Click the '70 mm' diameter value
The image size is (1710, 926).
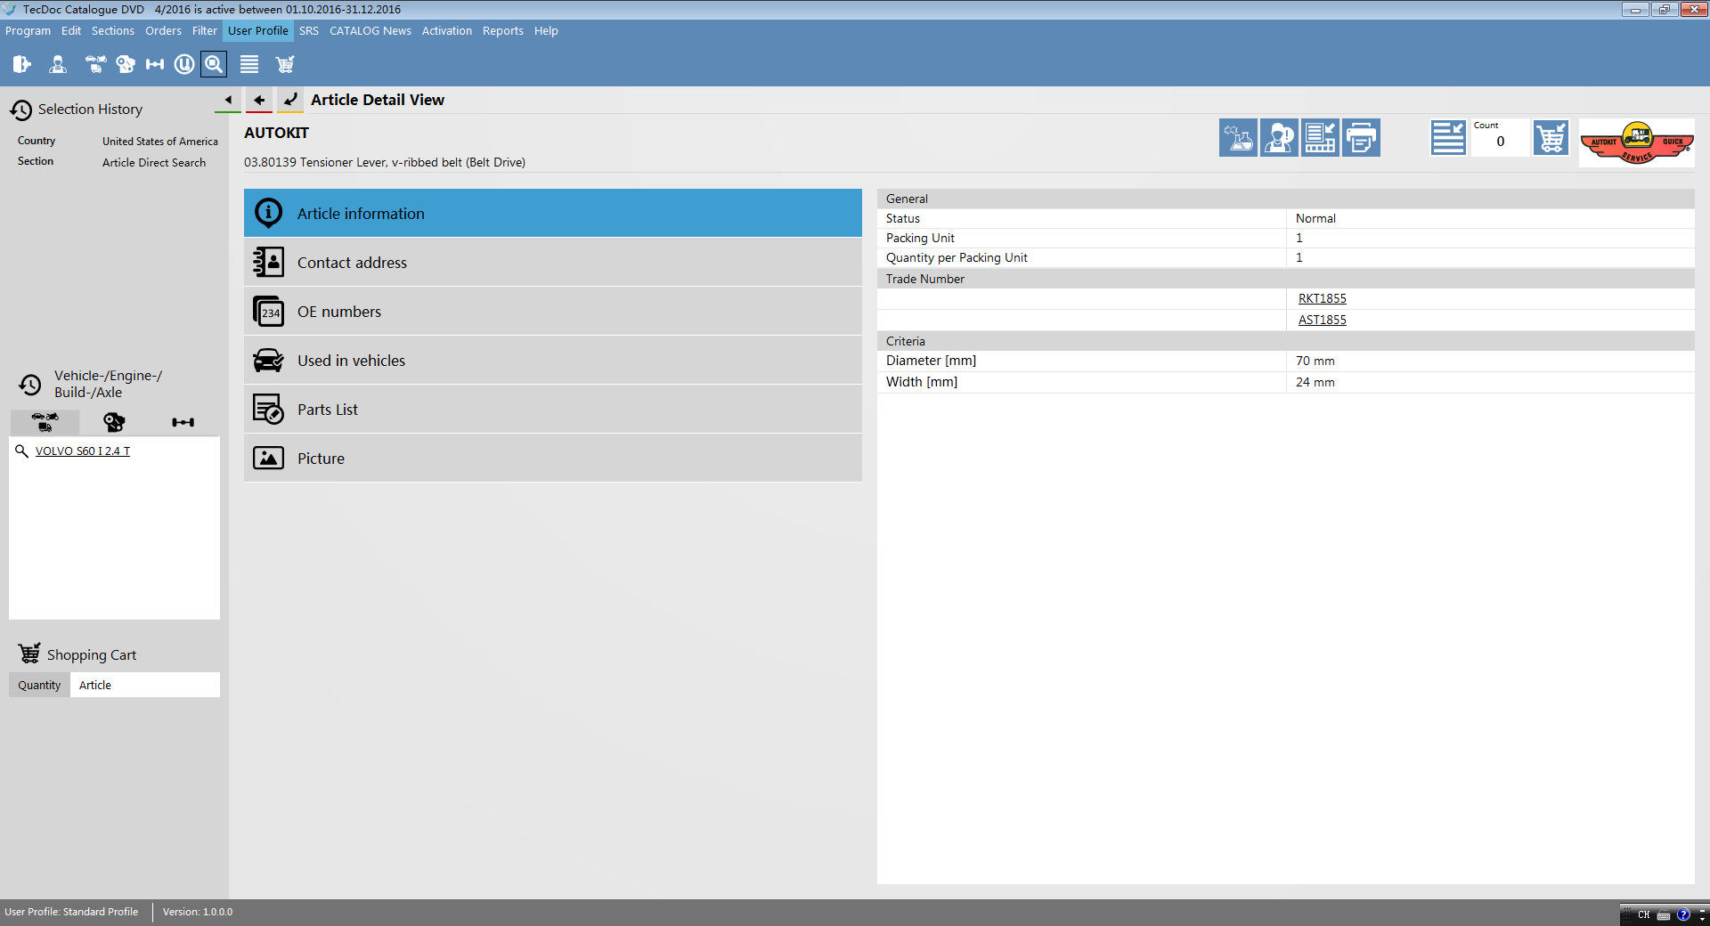(1315, 361)
